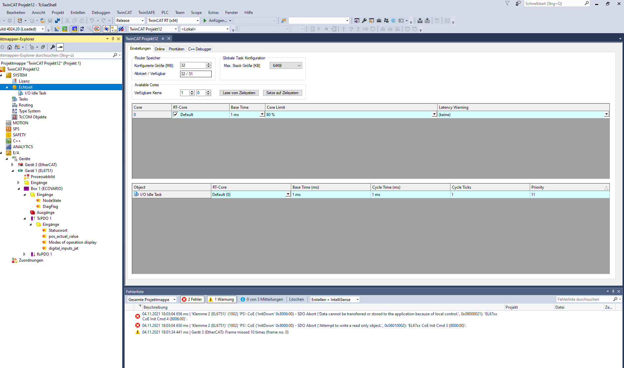Collapse the Echtzeit tree node
Screen dimensions: 624x368
click(x=7, y=87)
